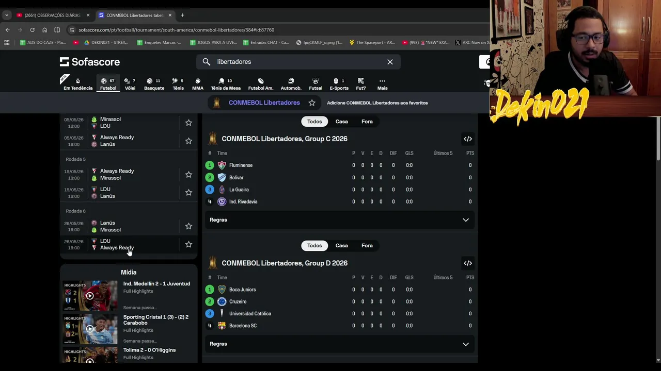Close the OBSERVAÇÕES DIÁRIAS browser tab
661x371 pixels.
click(88, 15)
